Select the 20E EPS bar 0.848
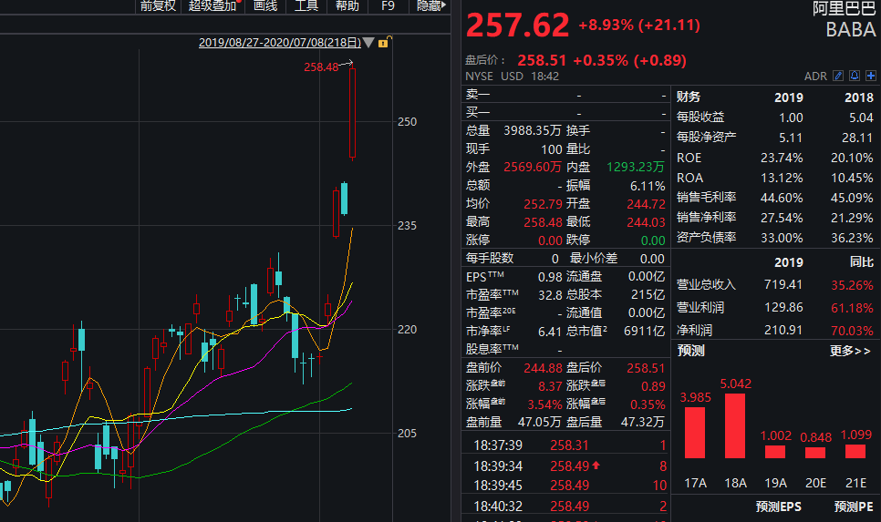Image resolution: width=881 pixels, height=522 pixels. (x=815, y=453)
